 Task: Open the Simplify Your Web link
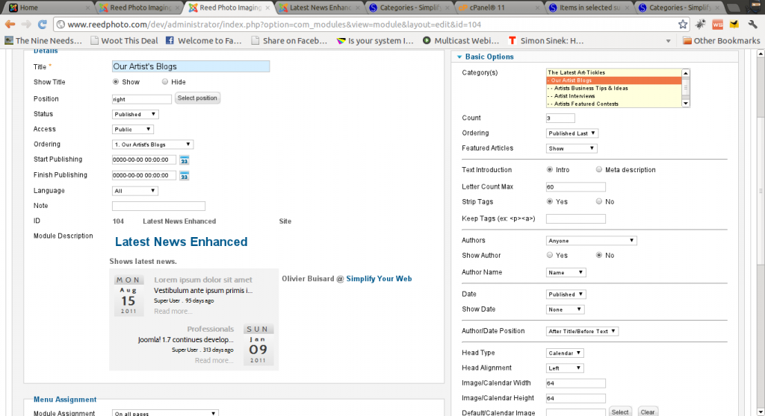pyautogui.click(x=379, y=279)
